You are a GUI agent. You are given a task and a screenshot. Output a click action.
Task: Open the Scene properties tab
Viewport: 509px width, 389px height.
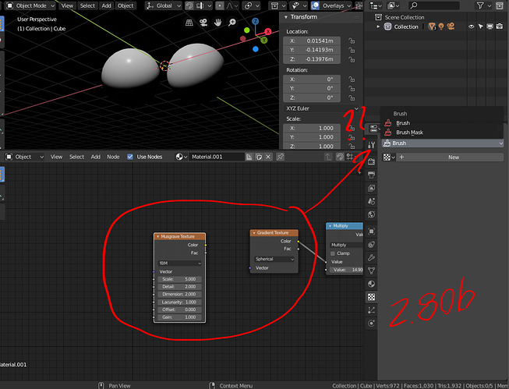[x=371, y=201]
